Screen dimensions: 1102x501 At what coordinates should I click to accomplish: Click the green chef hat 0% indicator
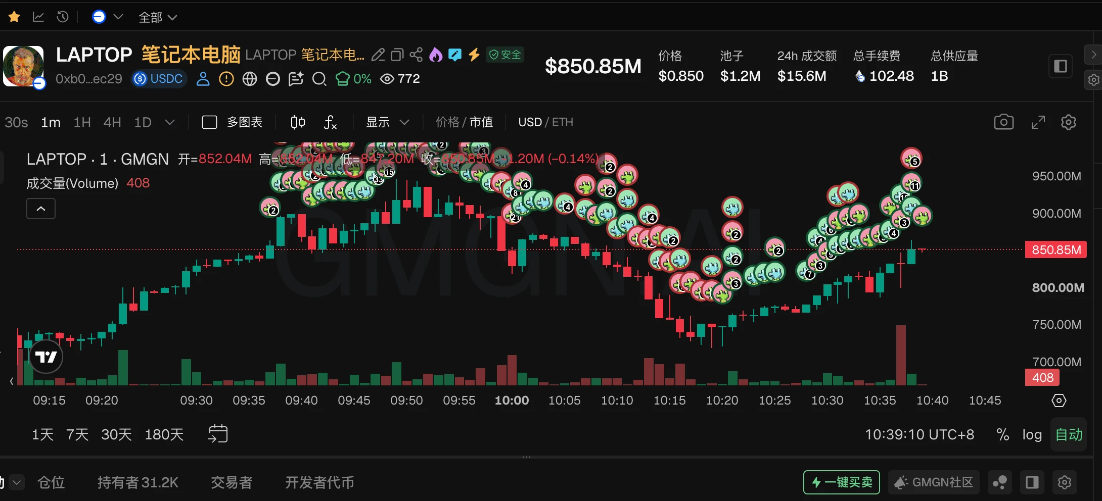pyautogui.click(x=353, y=79)
